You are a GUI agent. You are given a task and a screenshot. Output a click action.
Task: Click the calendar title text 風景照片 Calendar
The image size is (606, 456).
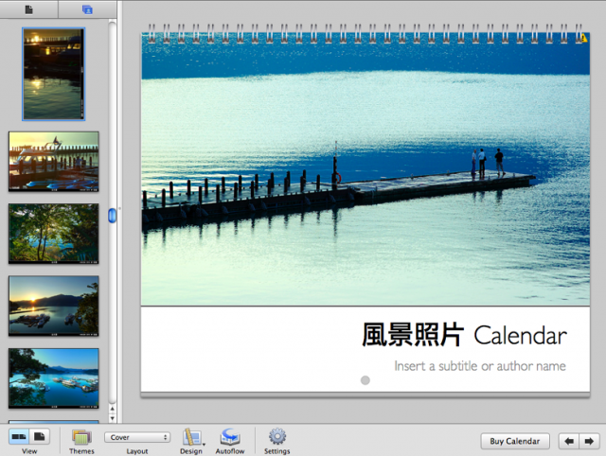464,335
